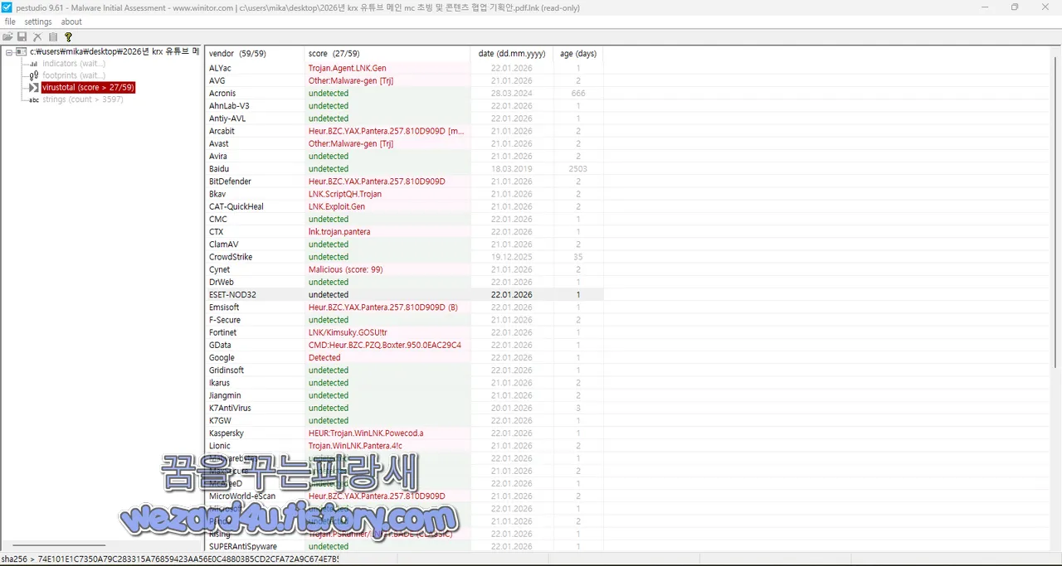Click the yellow question mark help icon

(x=68, y=36)
